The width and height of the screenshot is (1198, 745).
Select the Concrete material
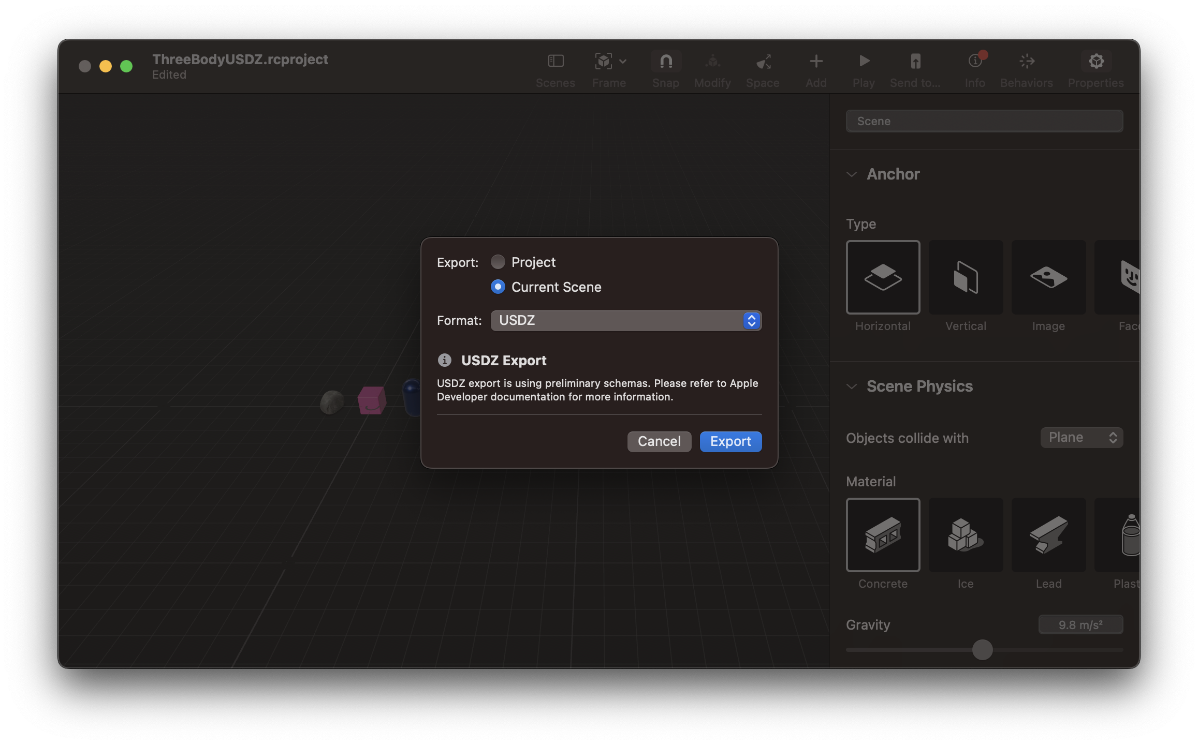[x=883, y=535]
